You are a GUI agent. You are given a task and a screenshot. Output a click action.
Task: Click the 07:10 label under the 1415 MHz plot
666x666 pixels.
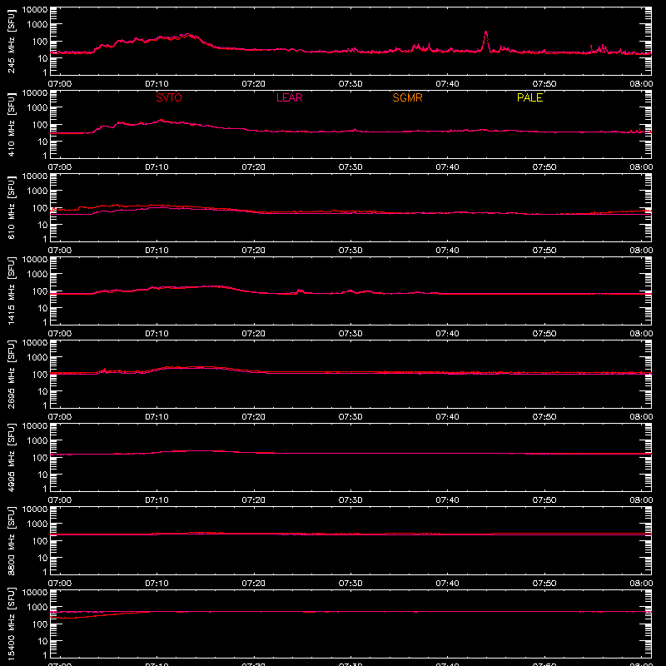click(x=157, y=334)
